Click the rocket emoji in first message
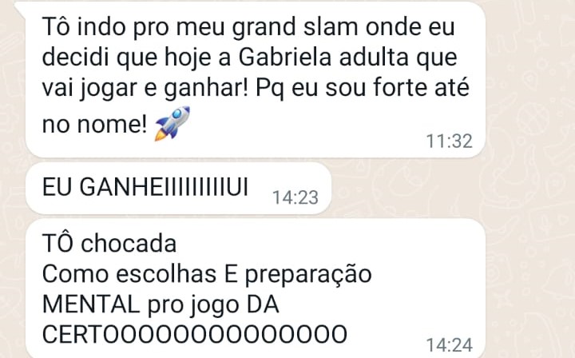575x358 pixels. tap(172, 123)
